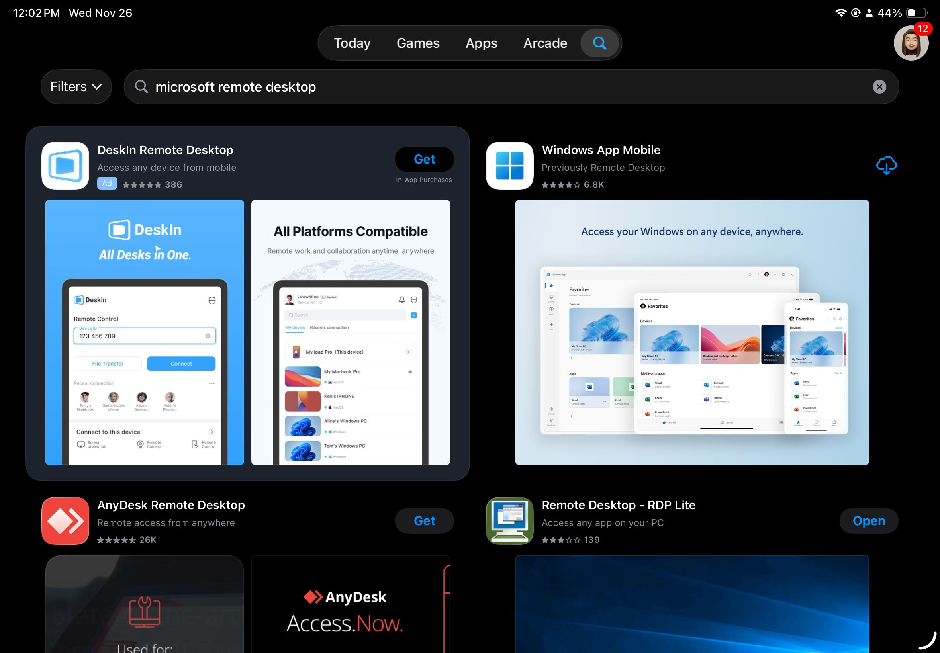940x653 pixels.
Task: Tap the DeskIn 'All Desks in One' screenshot
Action: [x=145, y=331]
